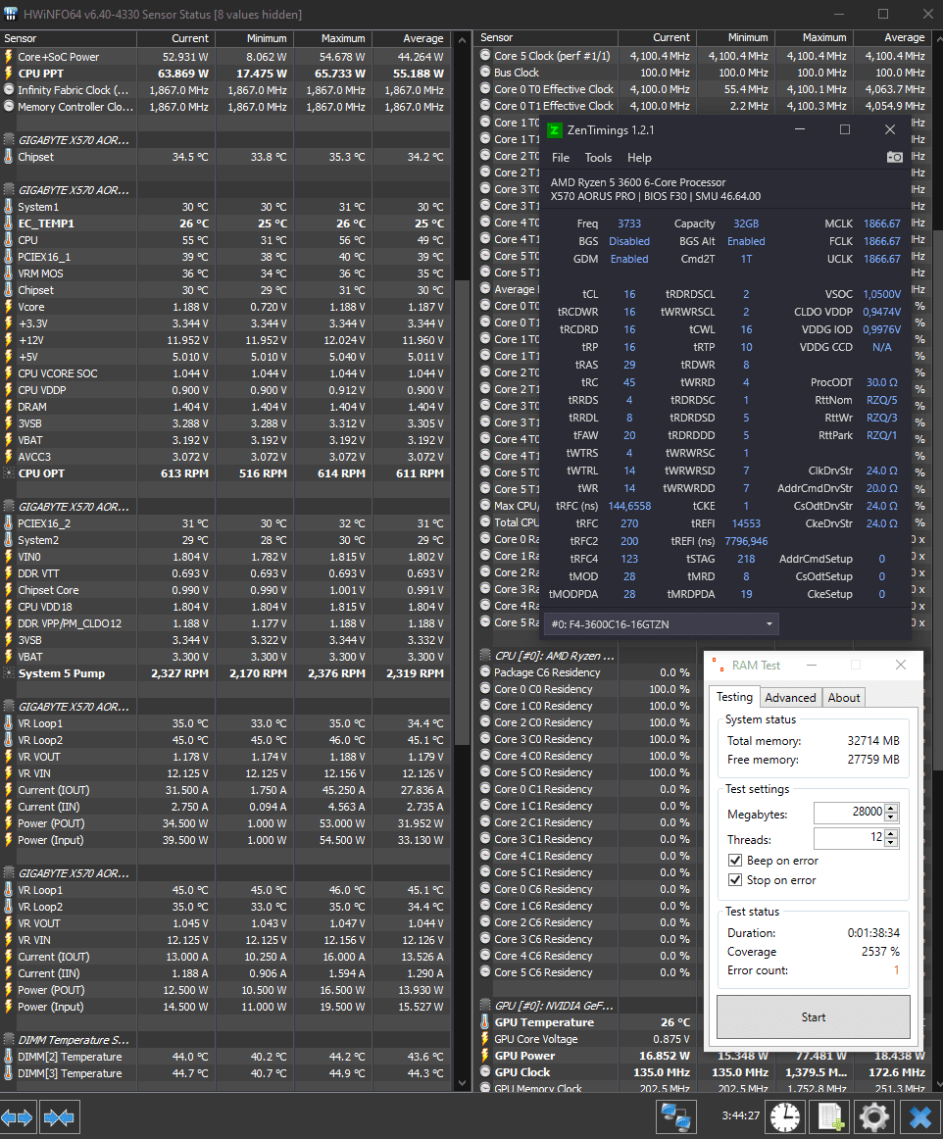Collapse the CPU [#0]: AMD Ryzen group
The height and width of the screenshot is (1139, 943).
[x=485, y=655]
